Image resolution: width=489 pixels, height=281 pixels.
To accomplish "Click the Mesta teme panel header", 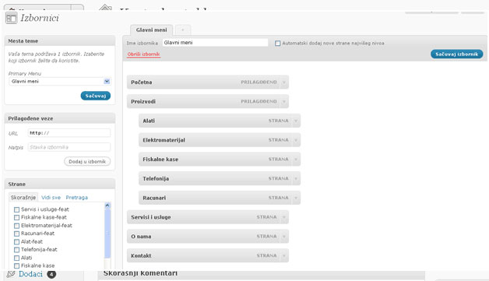I will [x=59, y=40].
